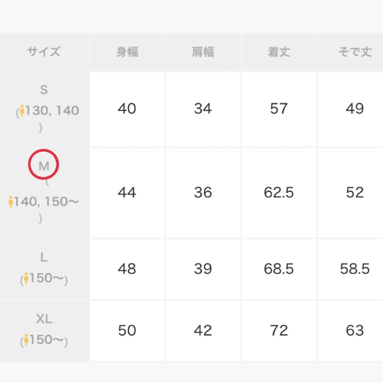Click the 68.5 value in L row
The image size is (383, 383).
click(x=279, y=269)
